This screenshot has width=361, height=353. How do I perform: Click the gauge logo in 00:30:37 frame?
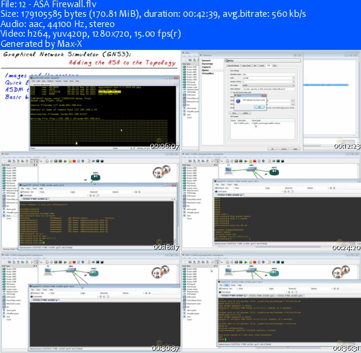coord(161,272)
